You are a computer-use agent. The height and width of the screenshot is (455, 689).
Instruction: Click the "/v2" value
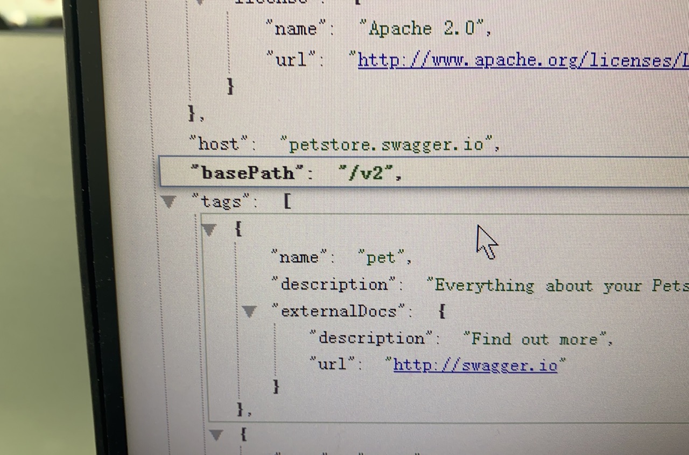click(x=365, y=173)
